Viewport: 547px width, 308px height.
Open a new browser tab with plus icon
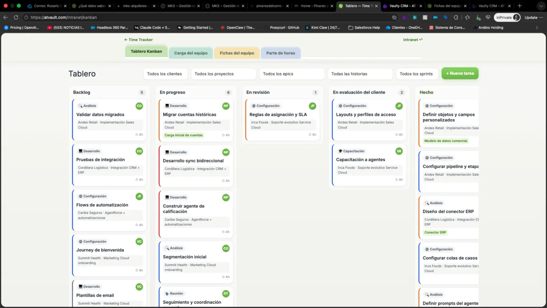[520, 6]
